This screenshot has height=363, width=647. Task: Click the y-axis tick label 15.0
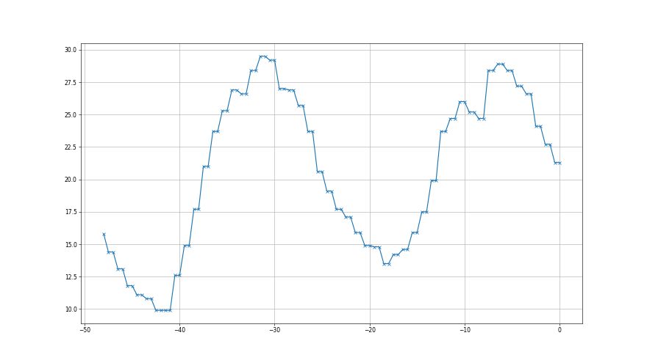(x=70, y=244)
